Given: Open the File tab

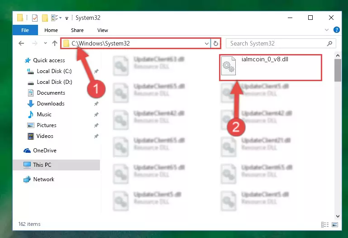Looking at the screenshot, I should 25,30.
